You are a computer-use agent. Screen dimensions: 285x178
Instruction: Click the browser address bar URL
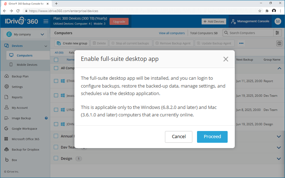pyautogui.click(x=64, y=11)
